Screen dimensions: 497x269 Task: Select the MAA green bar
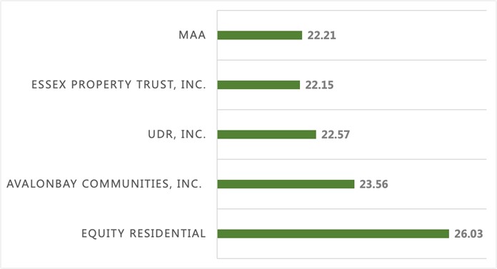point(260,35)
